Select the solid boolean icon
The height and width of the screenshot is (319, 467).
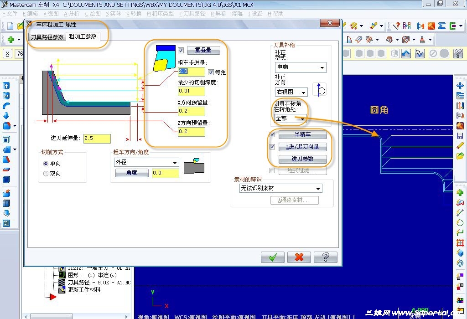point(6,149)
